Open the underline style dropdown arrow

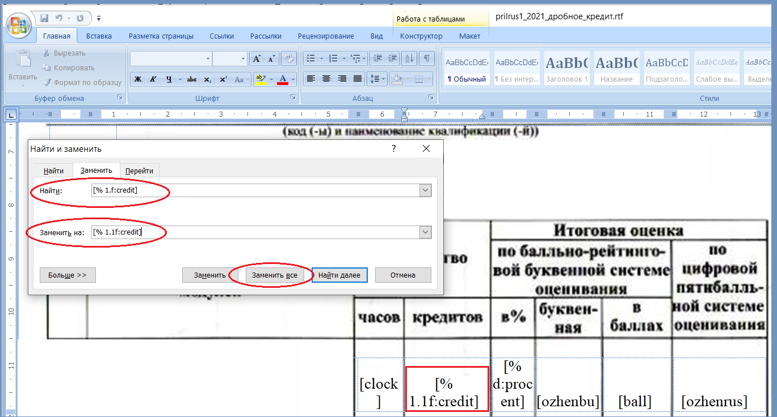pos(179,79)
